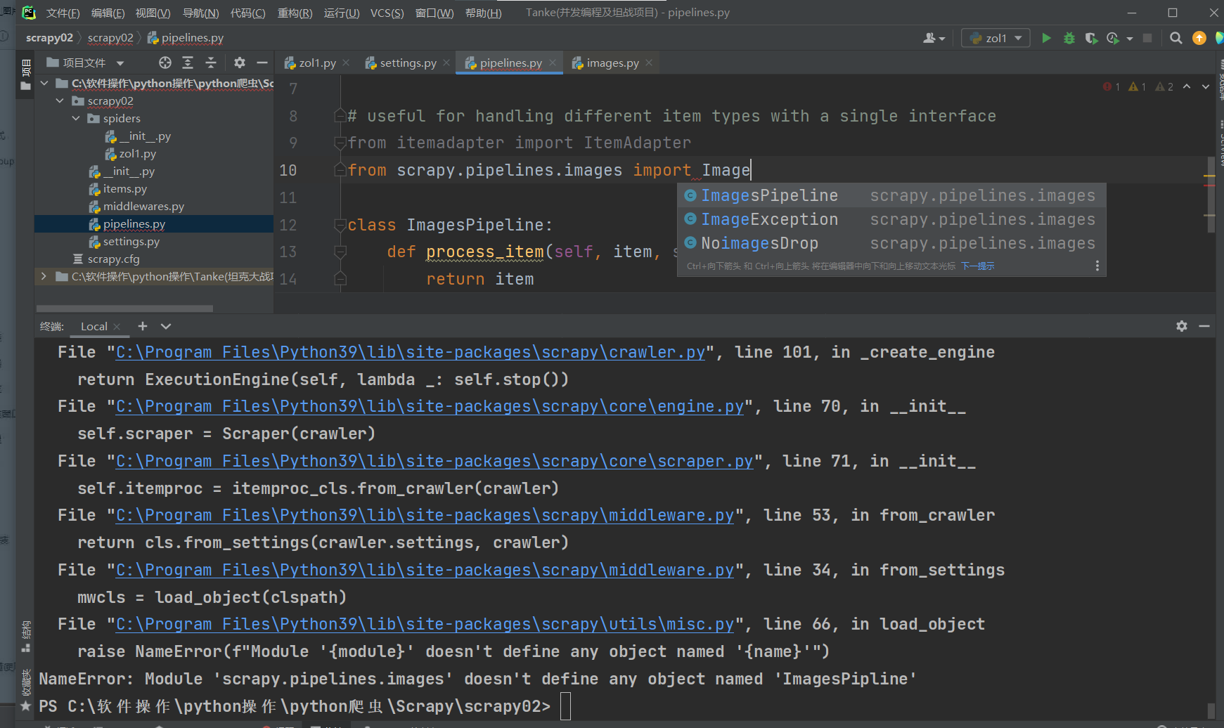Click the orange update arrow icon

coord(1199,38)
